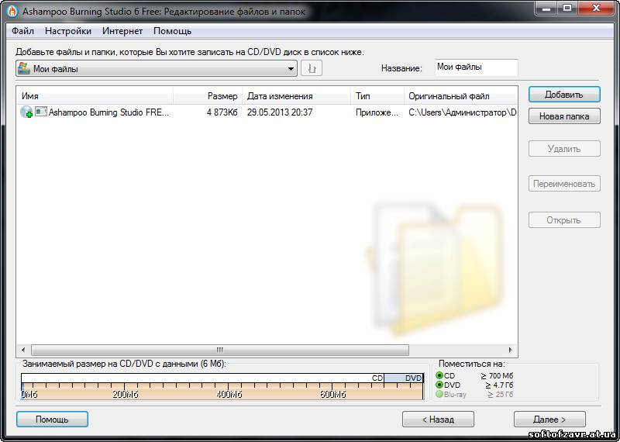Screen dimensions: 620x442
Task: Sort by the Размер column header
Action: 208,96
